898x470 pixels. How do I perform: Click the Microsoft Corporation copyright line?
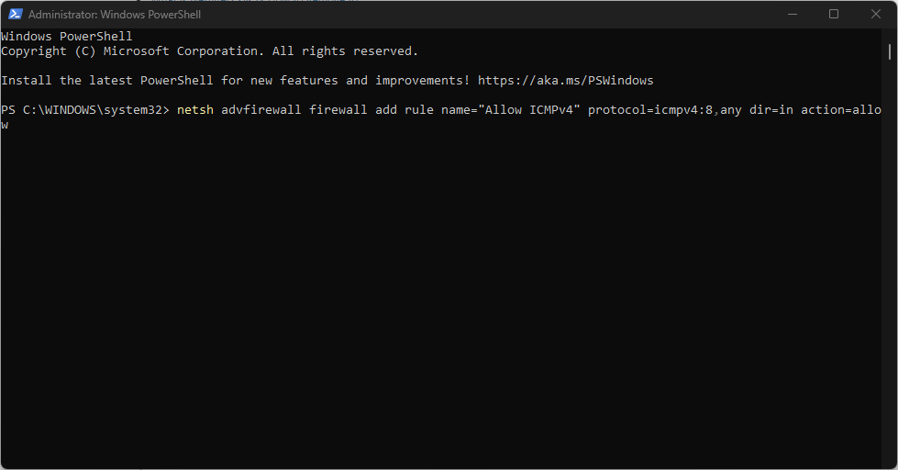point(209,51)
